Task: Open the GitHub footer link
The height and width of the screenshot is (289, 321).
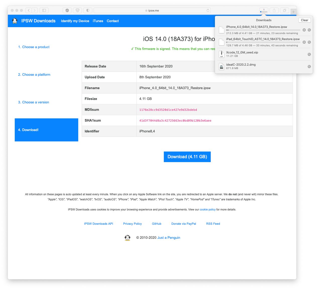Action: 156,224
